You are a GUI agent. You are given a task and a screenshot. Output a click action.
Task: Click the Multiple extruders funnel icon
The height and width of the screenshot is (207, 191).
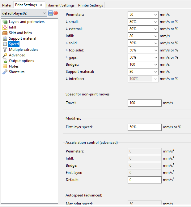pos(5,50)
